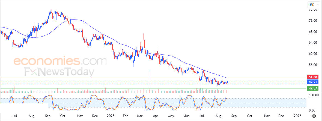Click the Jun time axis label

click(x=187, y=116)
